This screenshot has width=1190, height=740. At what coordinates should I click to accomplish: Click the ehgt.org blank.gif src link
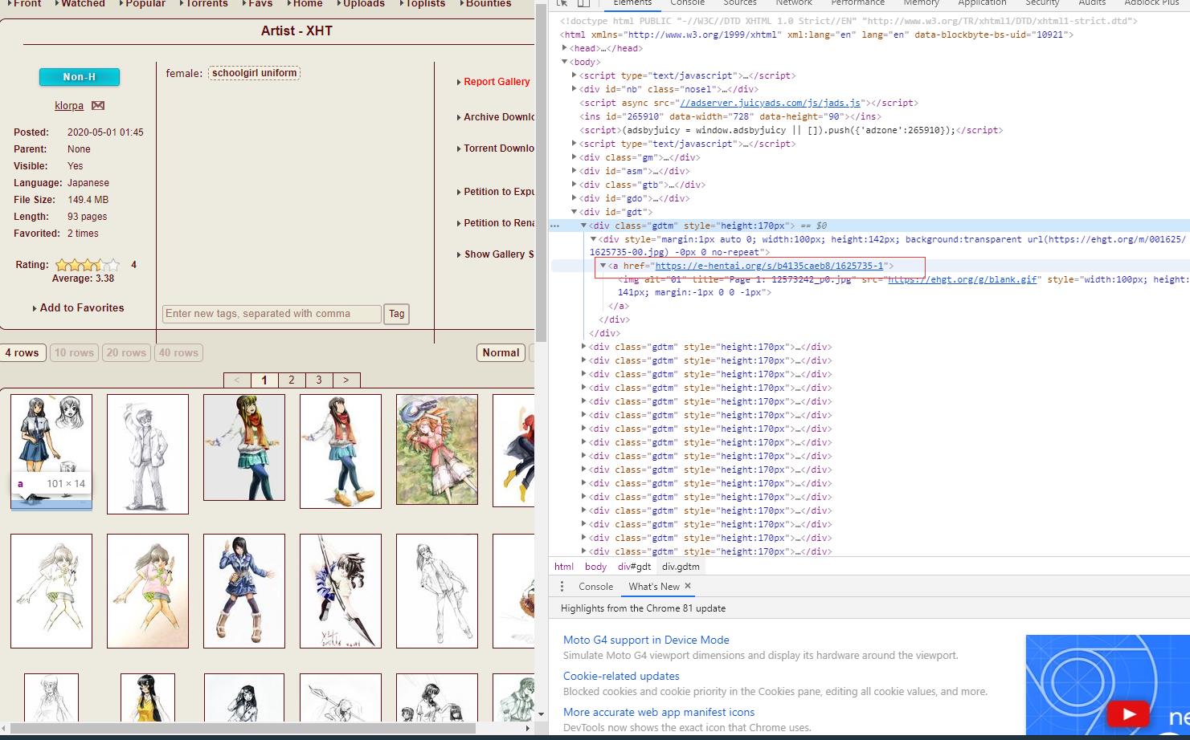click(x=962, y=279)
